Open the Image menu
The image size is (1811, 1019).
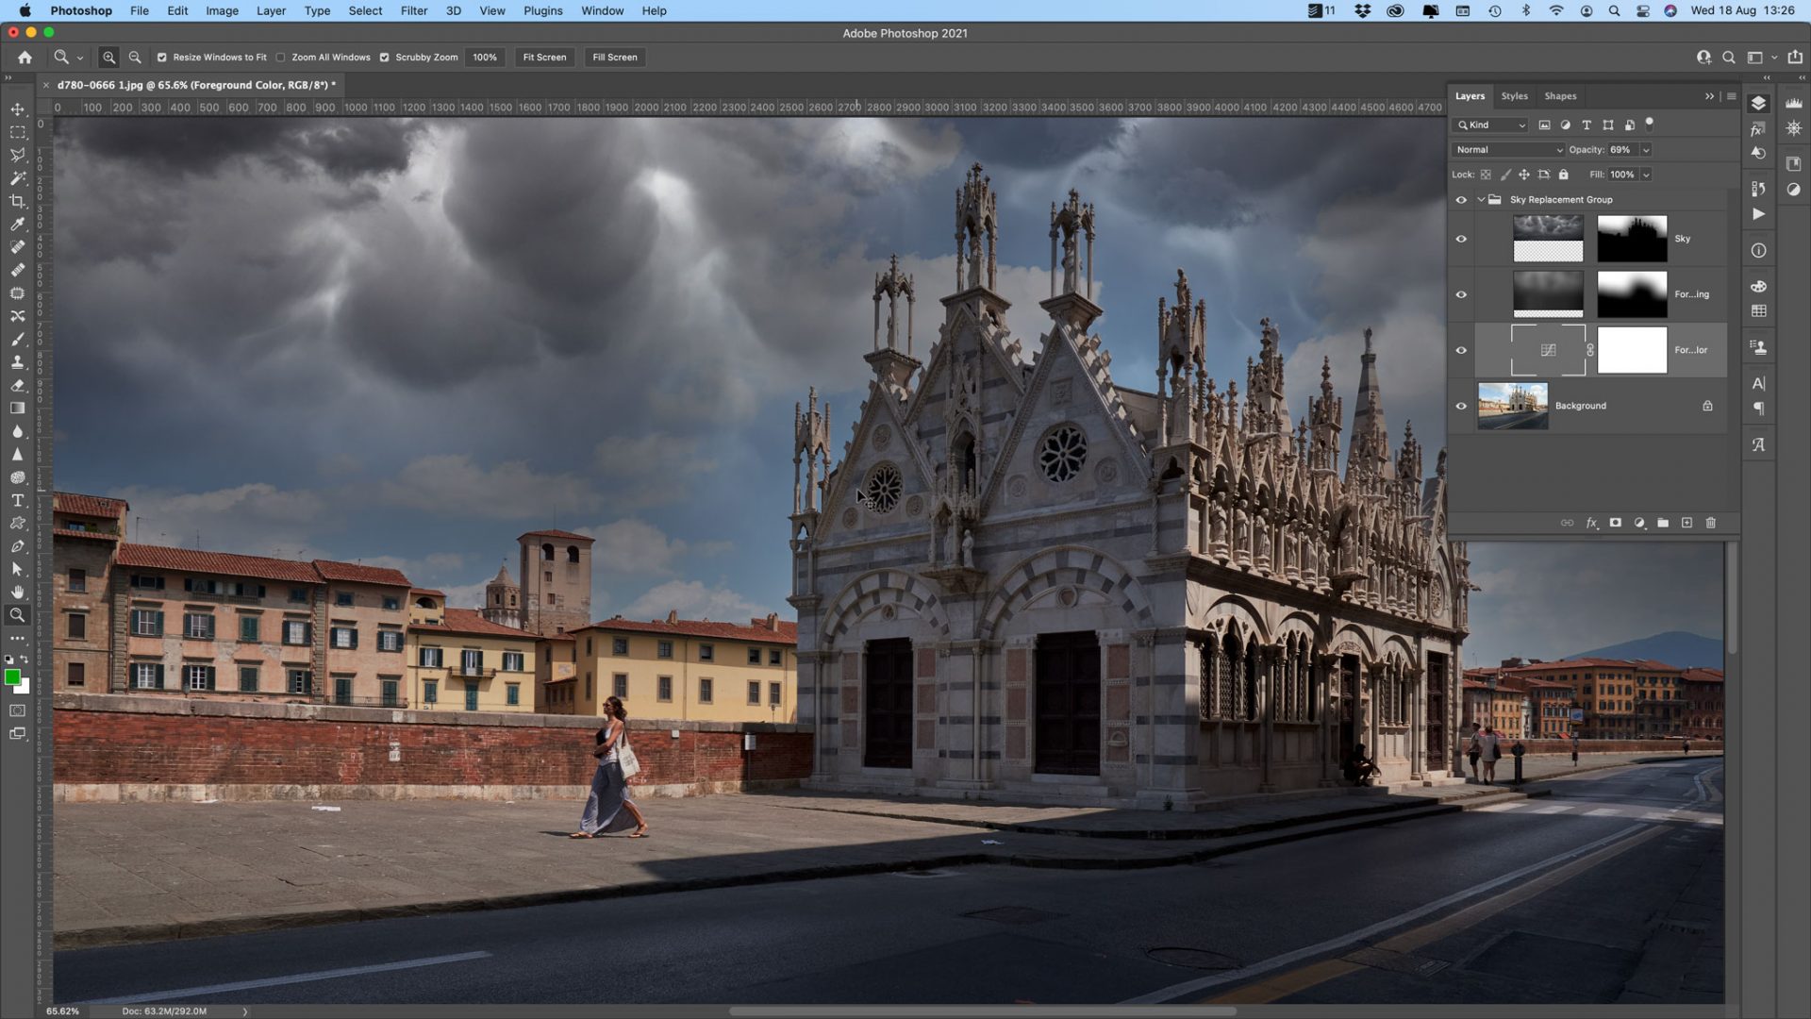tap(222, 10)
